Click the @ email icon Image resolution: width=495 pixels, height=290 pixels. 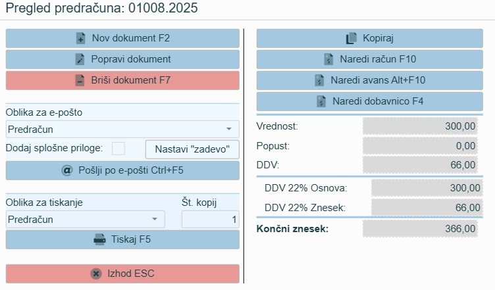(x=66, y=170)
